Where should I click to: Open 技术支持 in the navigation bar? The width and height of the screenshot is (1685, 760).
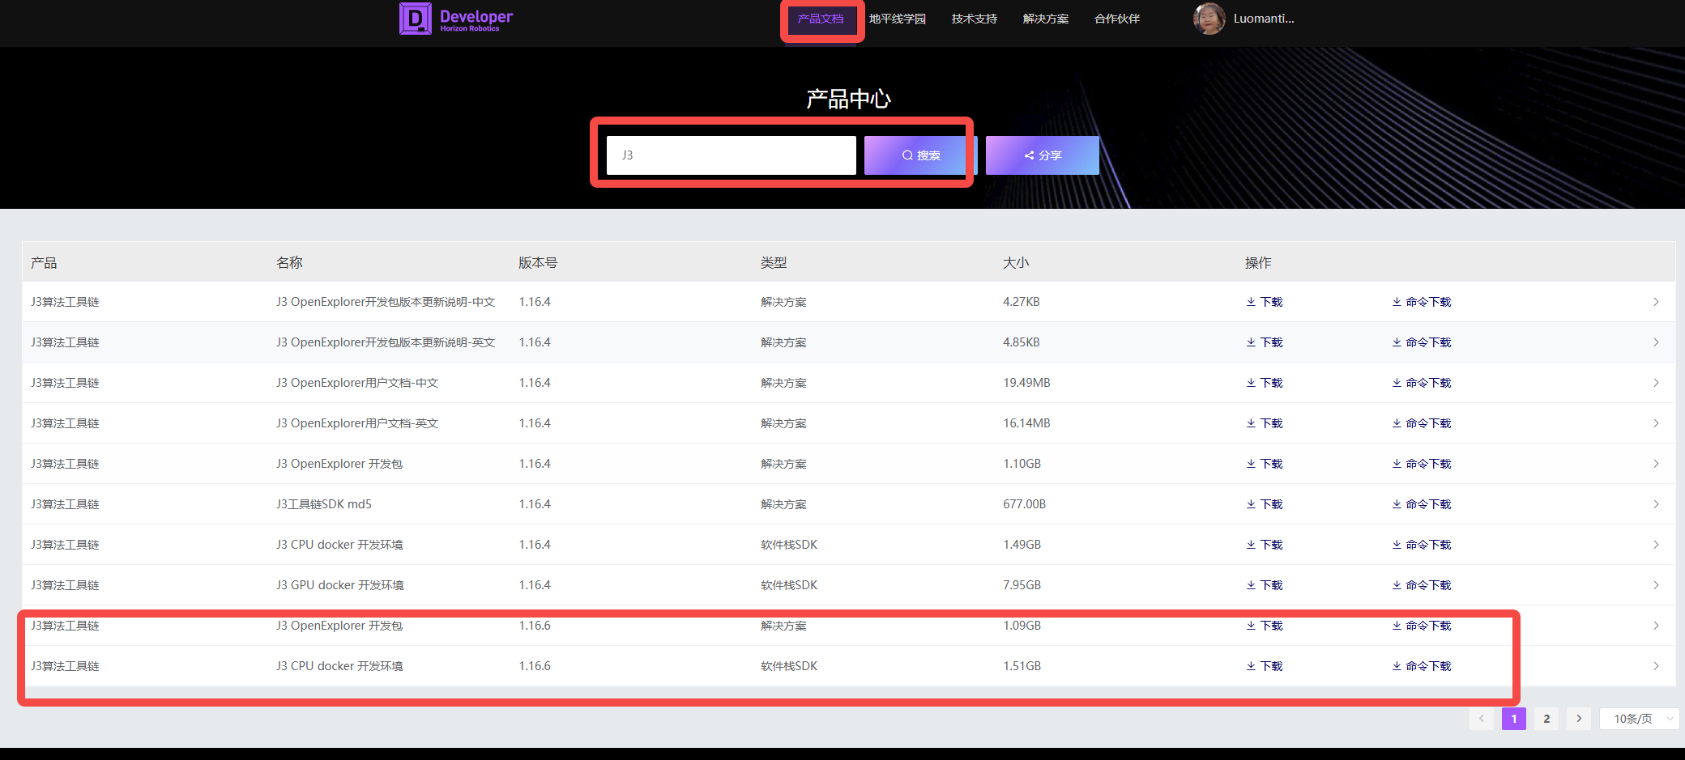(974, 19)
